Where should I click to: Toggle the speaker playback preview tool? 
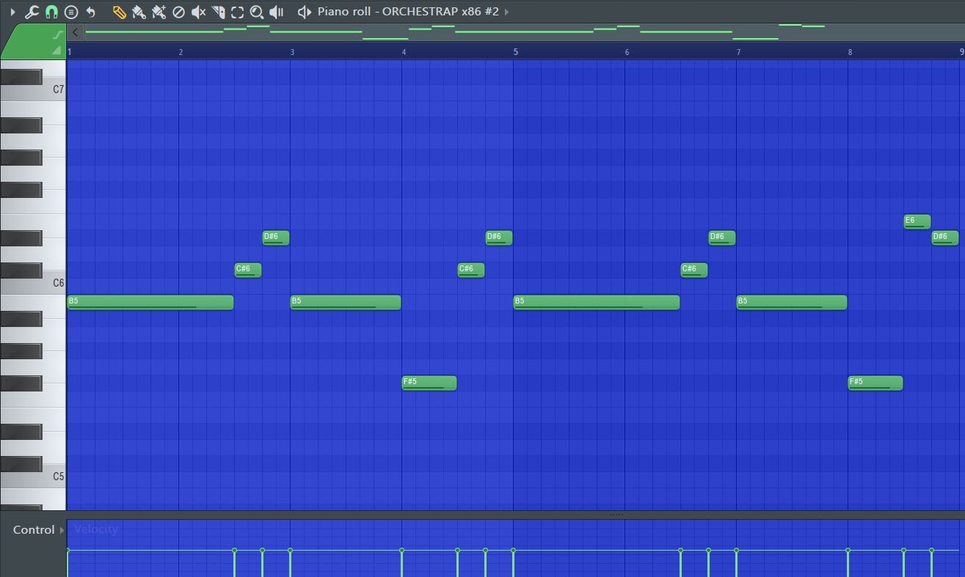pyautogui.click(x=277, y=12)
